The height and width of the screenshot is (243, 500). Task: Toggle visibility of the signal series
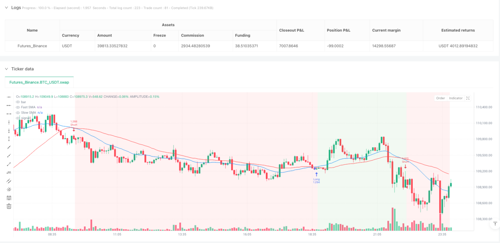click(x=18, y=118)
